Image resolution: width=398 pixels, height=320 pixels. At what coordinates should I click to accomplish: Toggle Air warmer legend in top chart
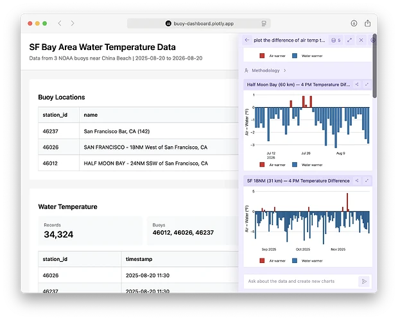point(273,56)
